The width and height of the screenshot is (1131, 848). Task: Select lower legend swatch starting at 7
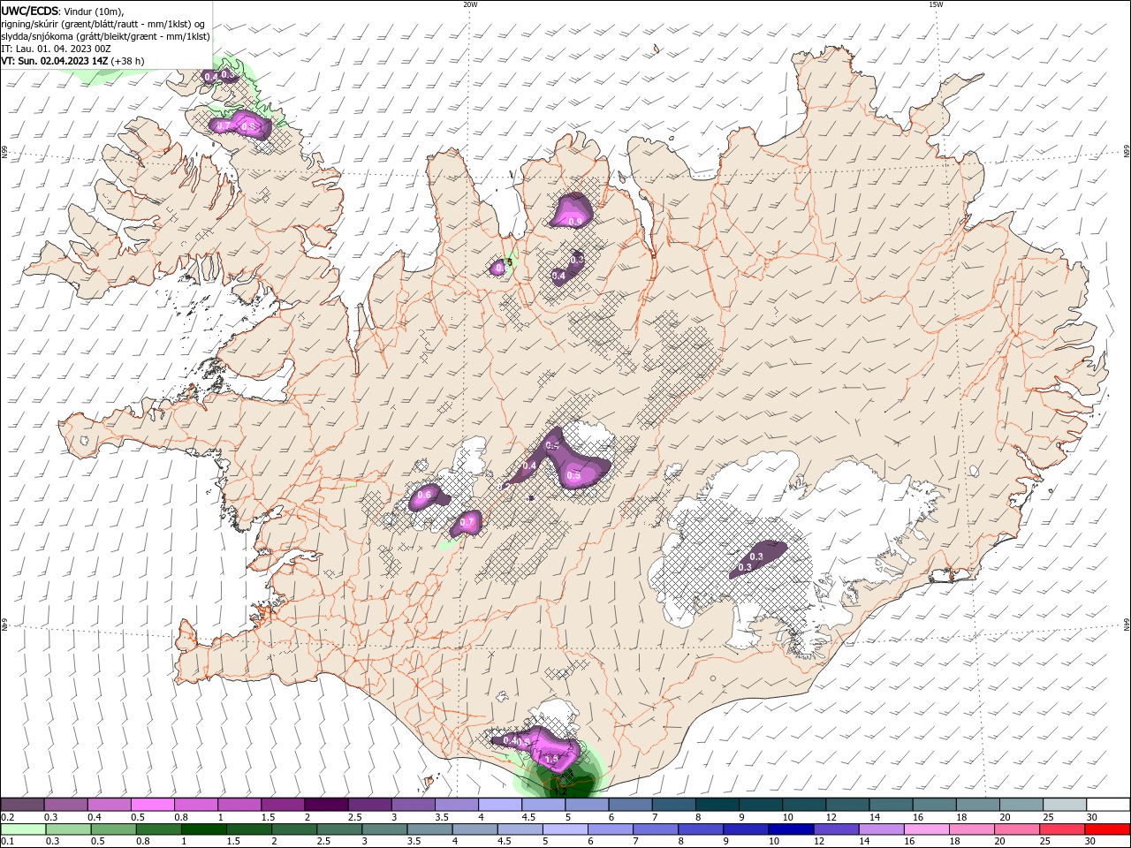click(x=656, y=829)
